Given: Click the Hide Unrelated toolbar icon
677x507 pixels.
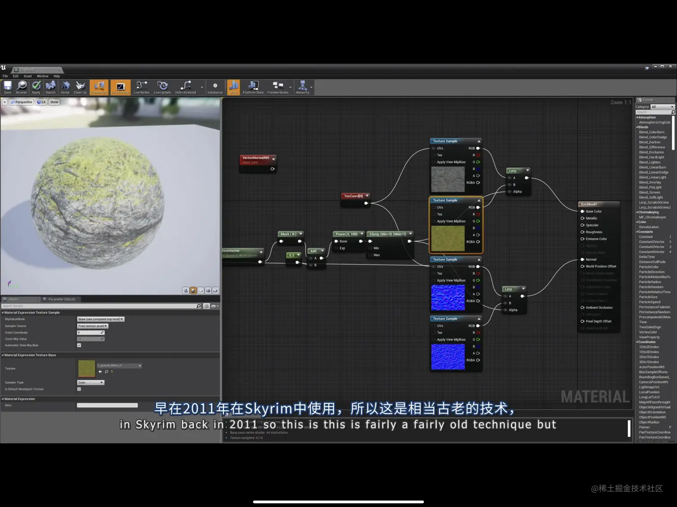Looking at the screenshot, I should tap(185, 87).
